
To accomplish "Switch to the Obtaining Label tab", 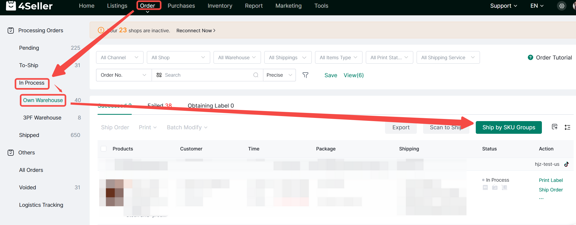I will pyautogui.click(x=211, y=106).
